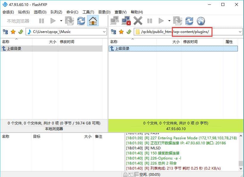Screen dimensions: 244x177
Task: Open the 查看(V) menu
Action: (x=120, y=12)
